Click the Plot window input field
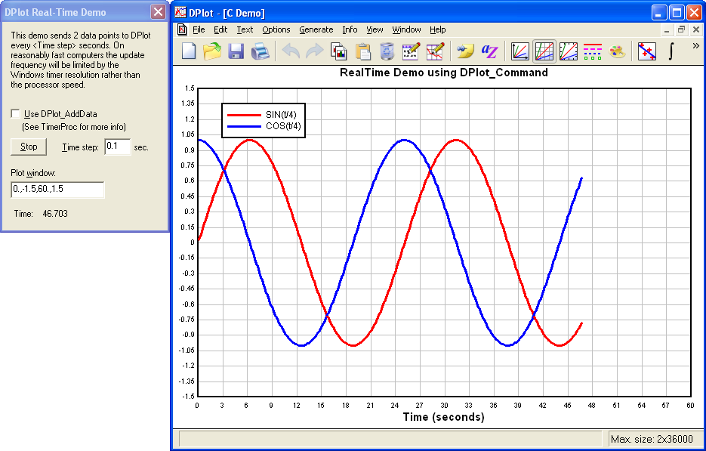706x451 pixels. tap(57, 190)
